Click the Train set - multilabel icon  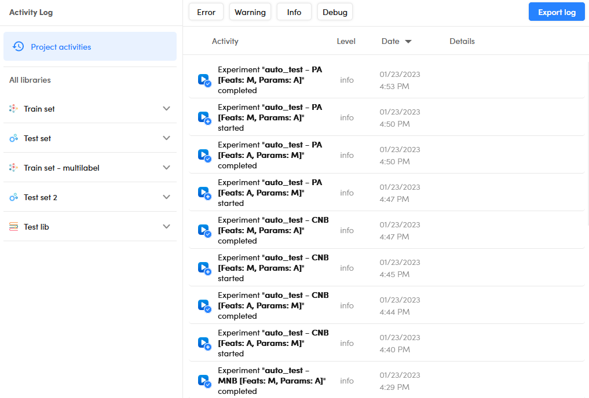[14, 168]
